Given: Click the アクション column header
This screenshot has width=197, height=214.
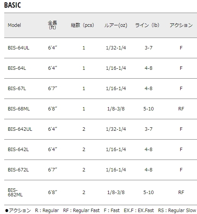Looking at the screenshot, I should point(181,25).
